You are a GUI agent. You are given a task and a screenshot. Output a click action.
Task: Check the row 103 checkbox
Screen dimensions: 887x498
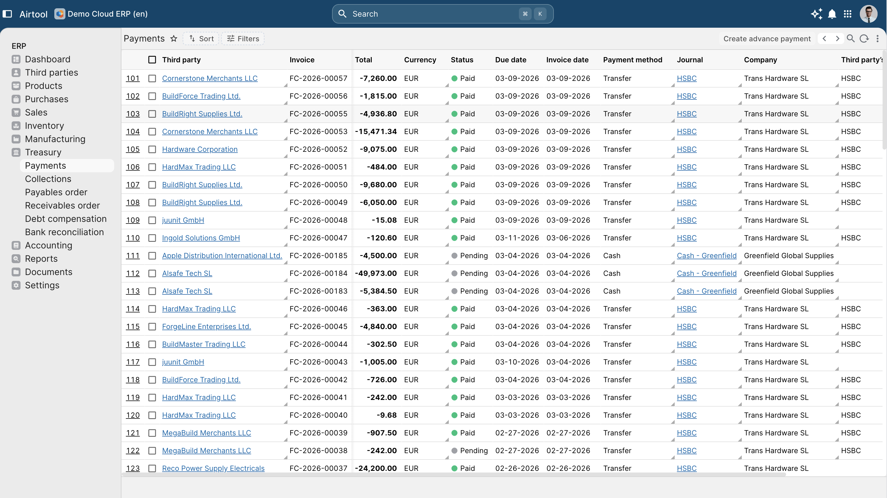(152, 114)
